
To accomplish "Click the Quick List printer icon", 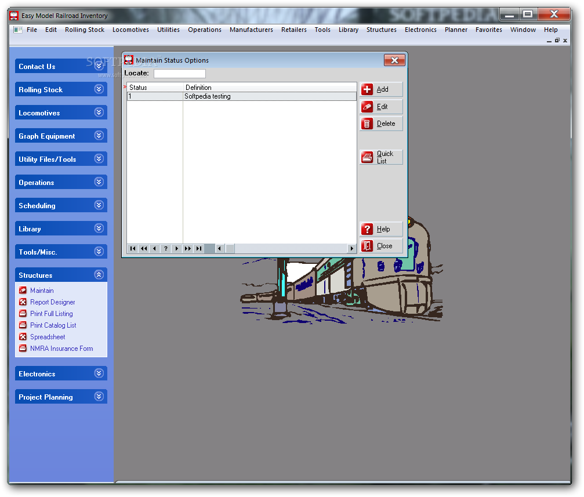I will 367,157.
